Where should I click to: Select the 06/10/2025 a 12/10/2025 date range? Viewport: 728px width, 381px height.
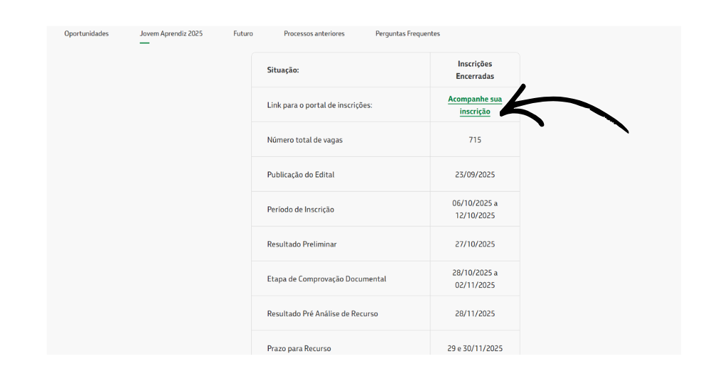pyautogui.click(x=474, y=209)
